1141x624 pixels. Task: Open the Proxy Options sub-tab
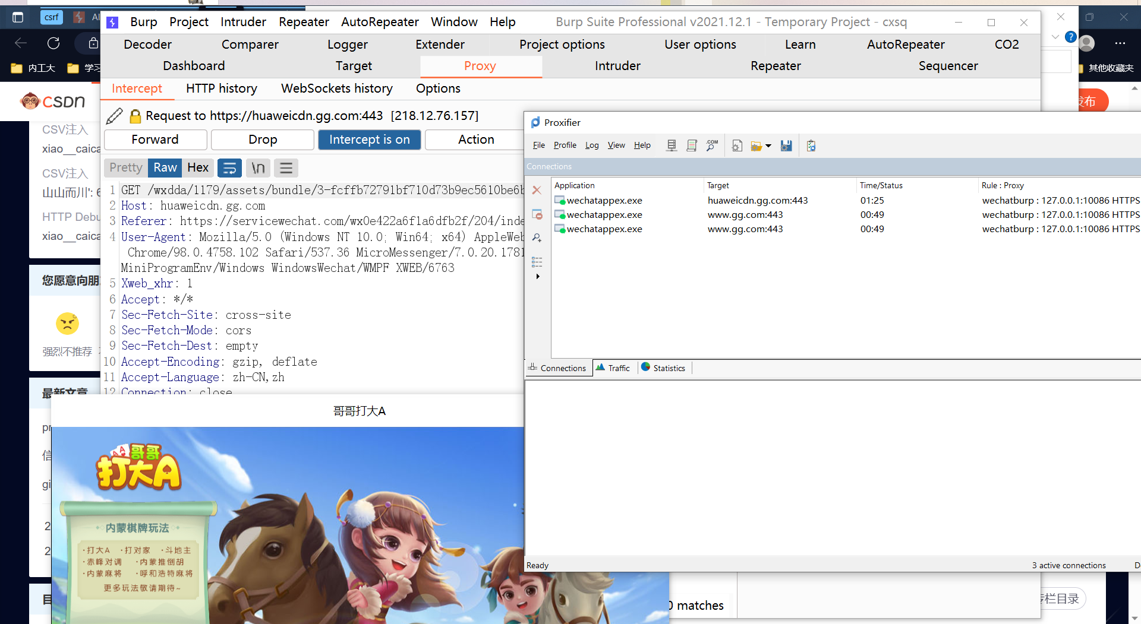438,88
